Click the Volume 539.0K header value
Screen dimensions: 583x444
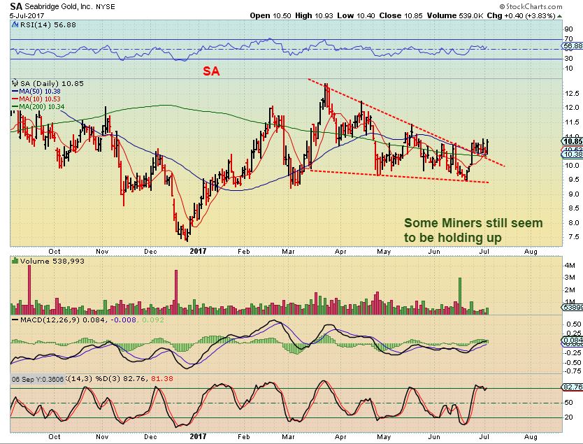tap(455, 15)
